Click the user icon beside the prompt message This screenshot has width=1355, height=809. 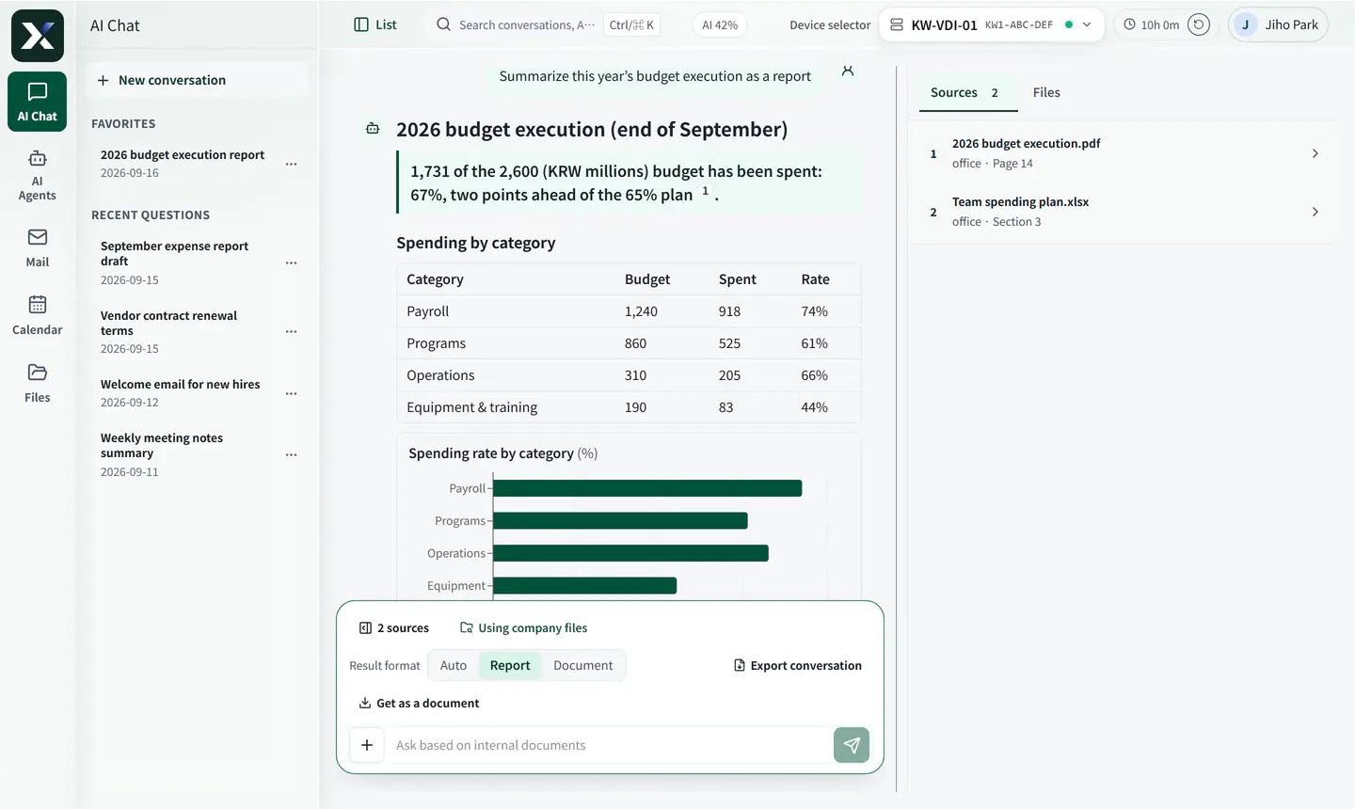tap(848, 71)
